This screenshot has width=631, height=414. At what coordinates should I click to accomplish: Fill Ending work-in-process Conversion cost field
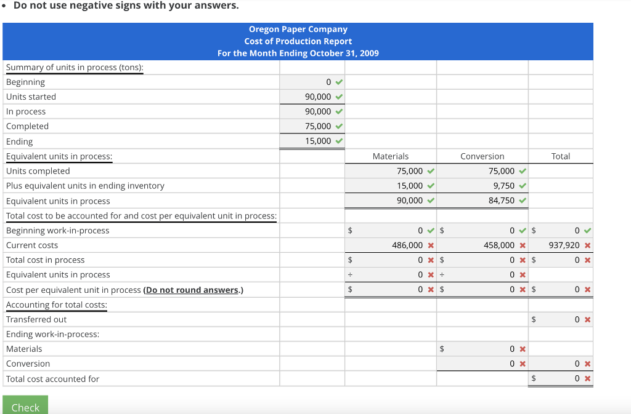pos(482,364)
